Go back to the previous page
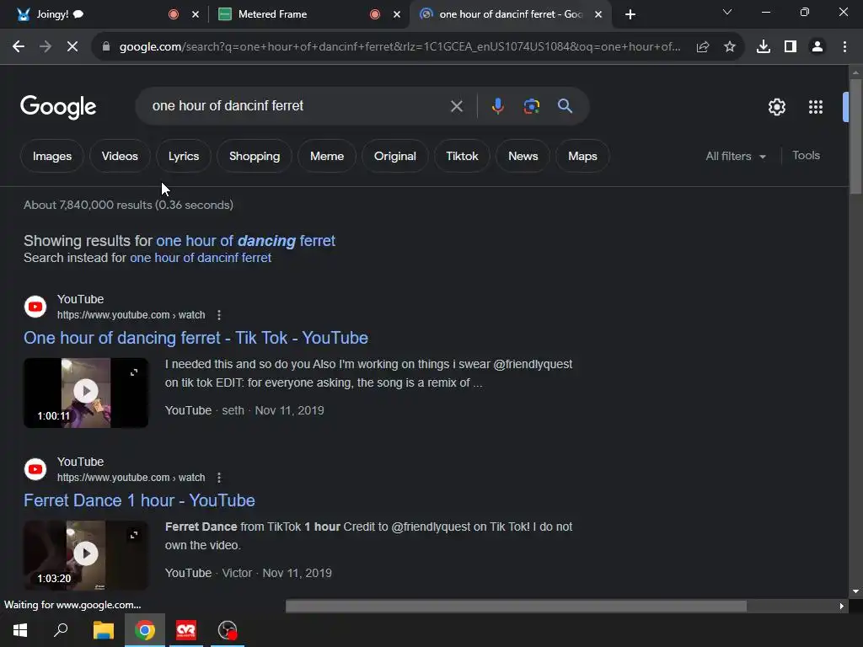Image resolution: width=863 pixels, height=647 pixels. pos(19,47)
